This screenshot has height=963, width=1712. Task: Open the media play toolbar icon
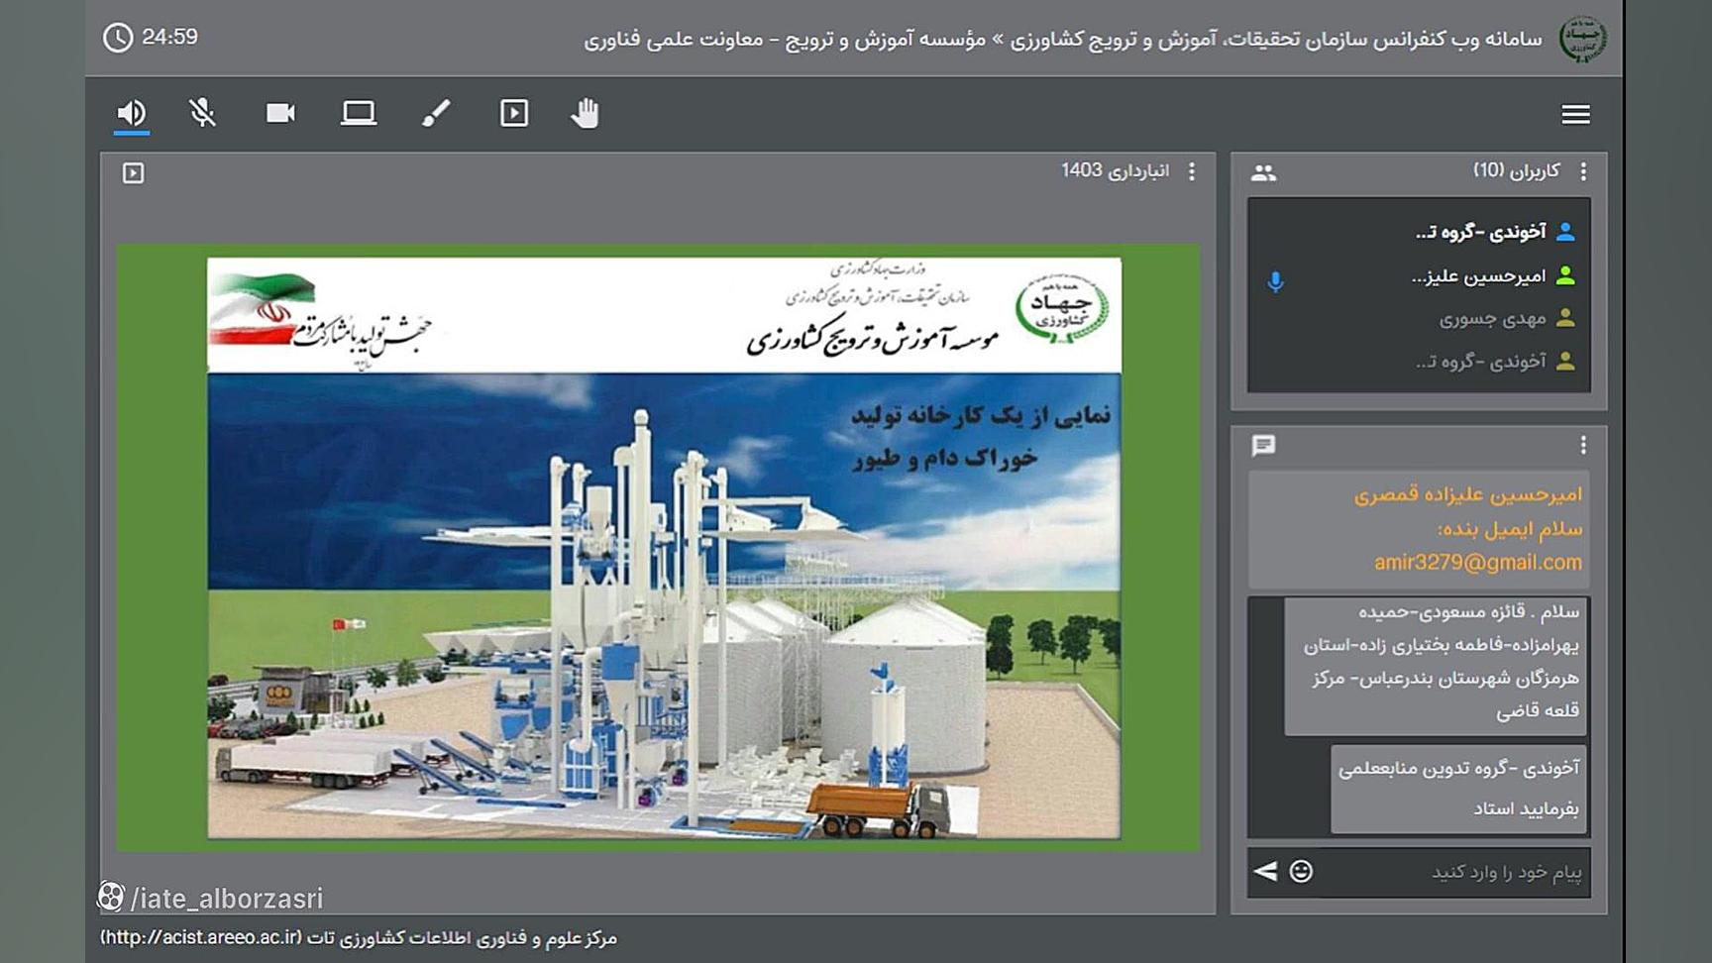(514, 113)
